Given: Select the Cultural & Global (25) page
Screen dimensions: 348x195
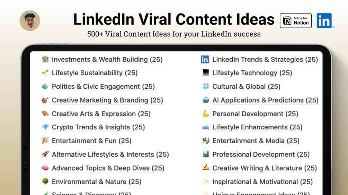Looking at the screenshot, I should [x=246, y=86].
